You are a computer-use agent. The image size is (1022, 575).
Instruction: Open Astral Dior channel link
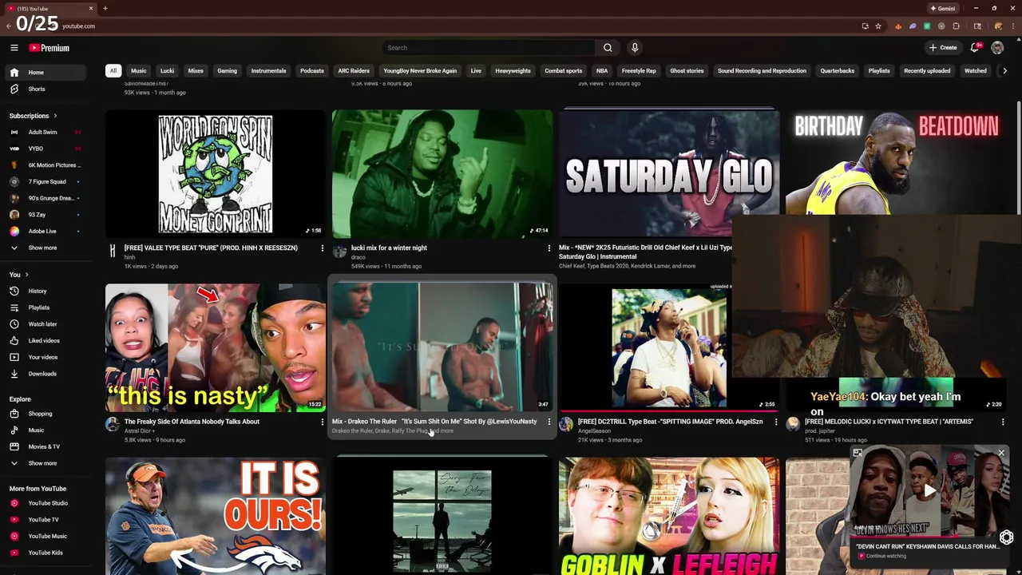pyautogui.click(x=138, y=431)
